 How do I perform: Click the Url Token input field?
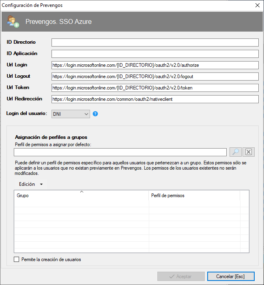(155, 88)
